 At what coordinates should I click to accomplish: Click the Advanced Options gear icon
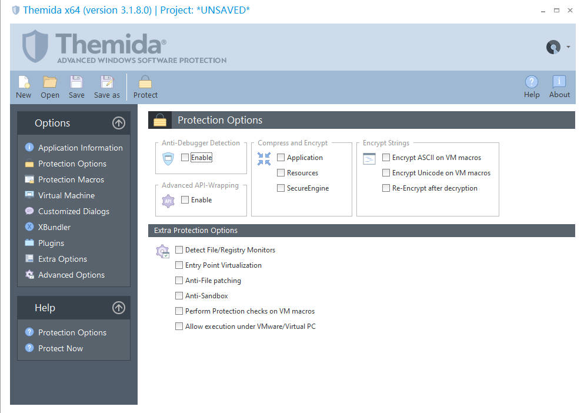tap(29, 275)
